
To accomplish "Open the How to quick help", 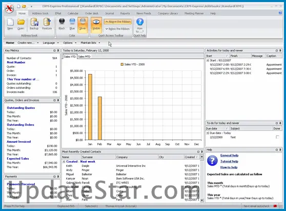I will [x=140, y=25].
